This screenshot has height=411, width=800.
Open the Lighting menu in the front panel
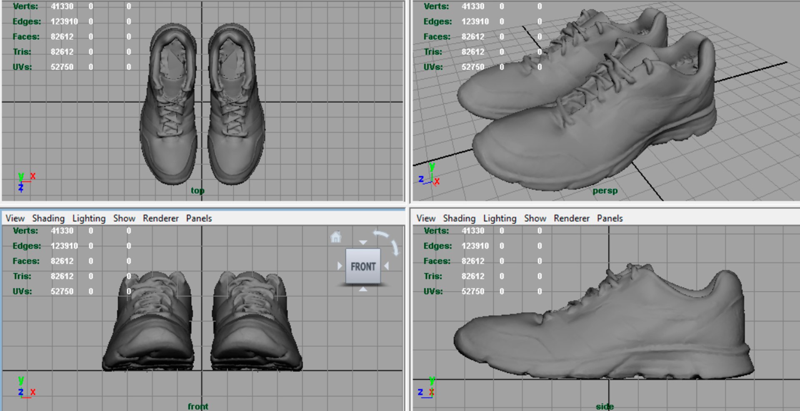(89, 218)
